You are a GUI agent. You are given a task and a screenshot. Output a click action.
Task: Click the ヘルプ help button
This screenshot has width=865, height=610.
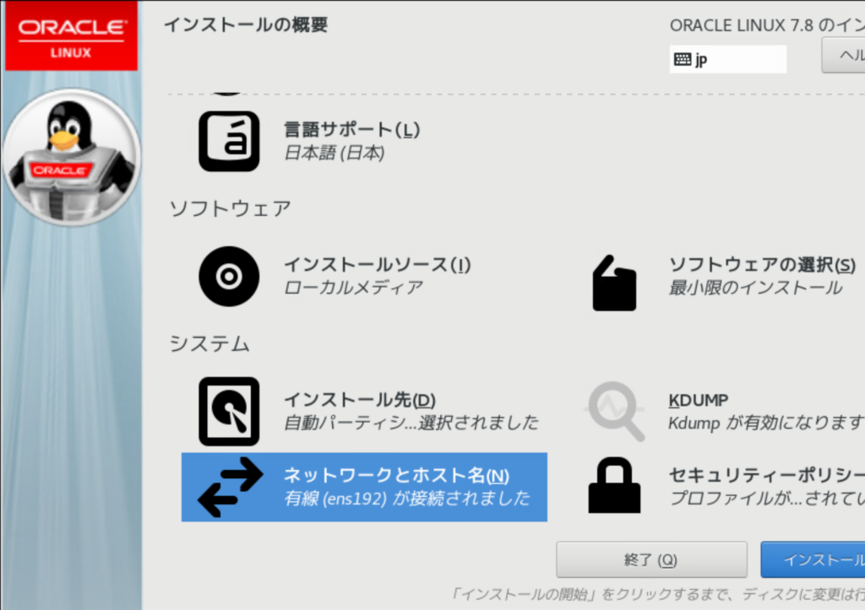coord(843,55)
